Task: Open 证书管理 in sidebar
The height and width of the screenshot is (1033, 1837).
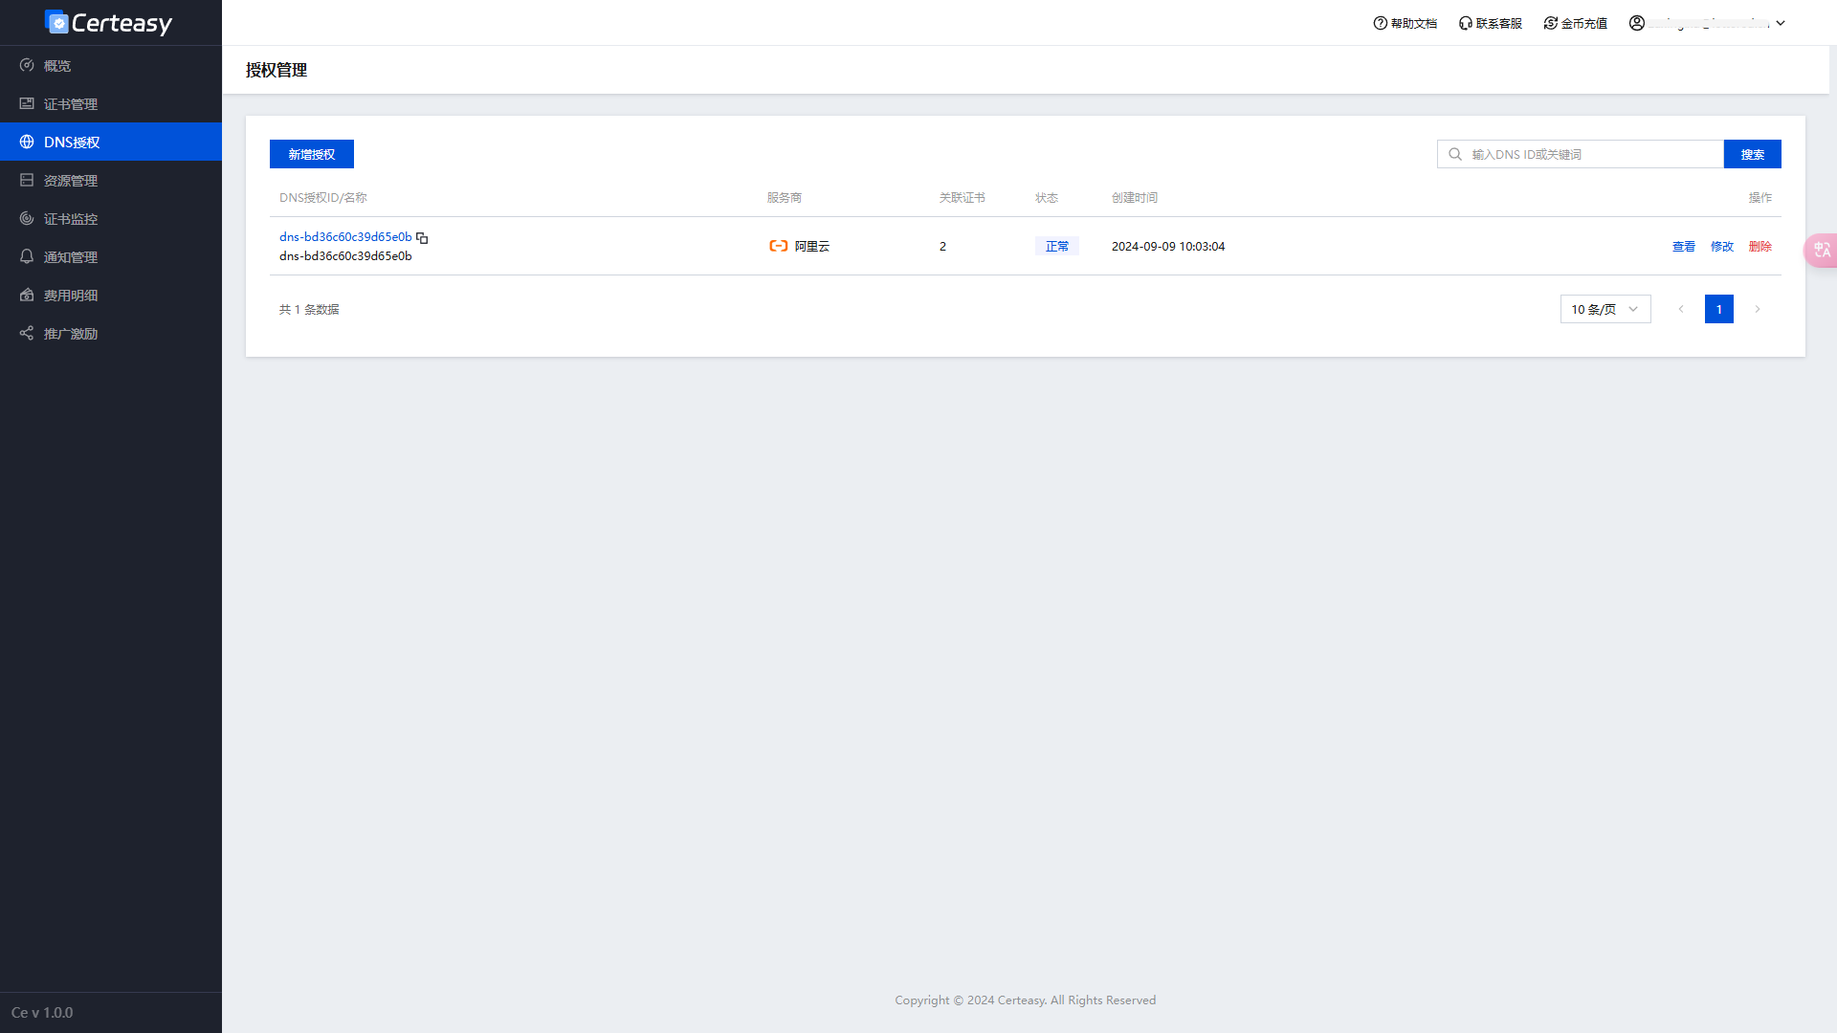Action: [111, 103]
